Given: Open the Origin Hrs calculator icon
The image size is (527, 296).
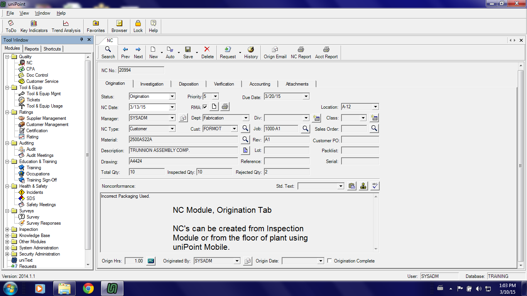Looking at the screenshot, I should pyautogui.click(x=151, y=261).
